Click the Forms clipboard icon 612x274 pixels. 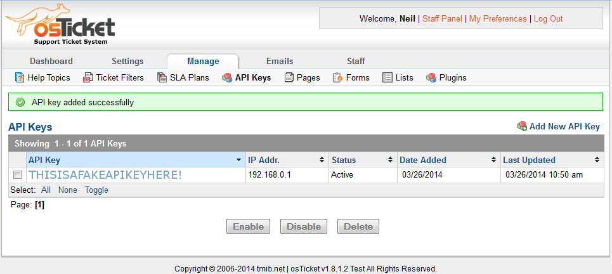pos(337,77)
